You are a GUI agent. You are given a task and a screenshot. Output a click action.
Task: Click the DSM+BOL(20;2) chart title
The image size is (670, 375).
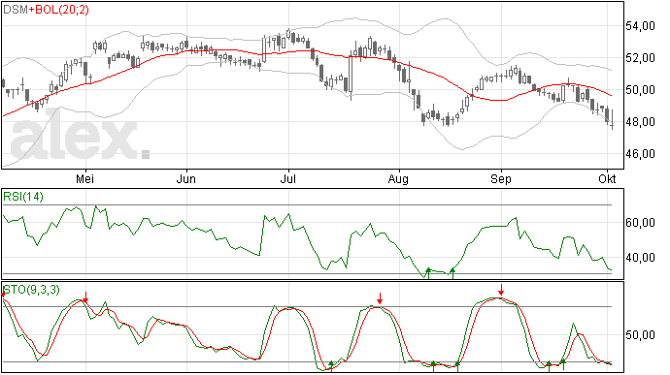(x=47, y=10)
